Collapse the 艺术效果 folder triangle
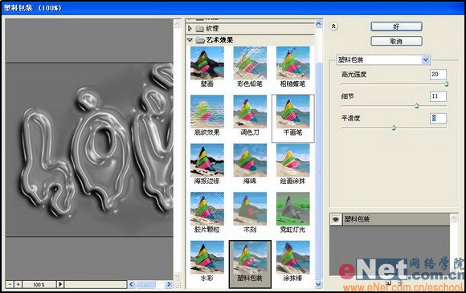Viewport: 466px width, 293px height. (190, 40)
